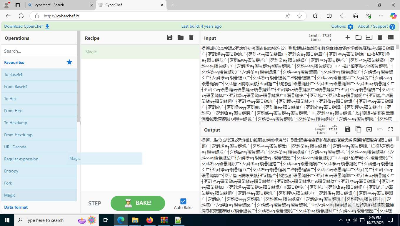Screen dimensions: 400x226
Task: Select From Base64 operation
Action: (x=39, y=87)
